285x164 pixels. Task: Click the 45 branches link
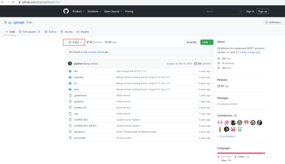pyautogui.click(x=94, y=42)
